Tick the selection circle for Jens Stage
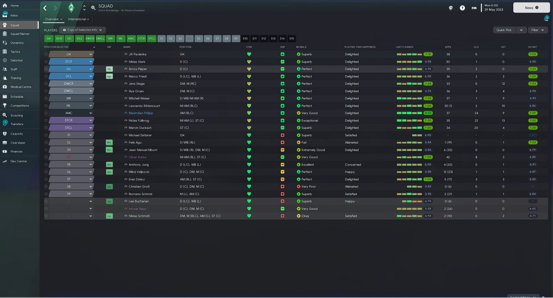The height and width of the screenshot is (298, 553). point(46,84)
